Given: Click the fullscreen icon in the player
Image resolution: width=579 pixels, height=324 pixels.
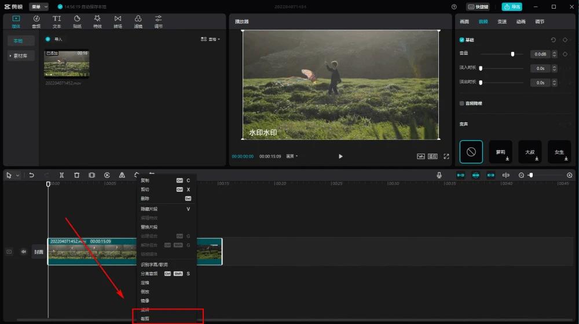Looking at the screenshot, I should 446,157.
